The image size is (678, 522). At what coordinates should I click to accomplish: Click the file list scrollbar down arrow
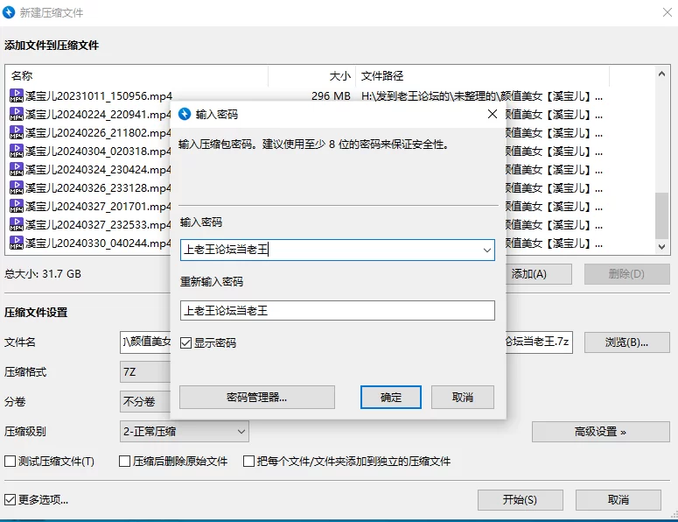click(x=661, y=247)
